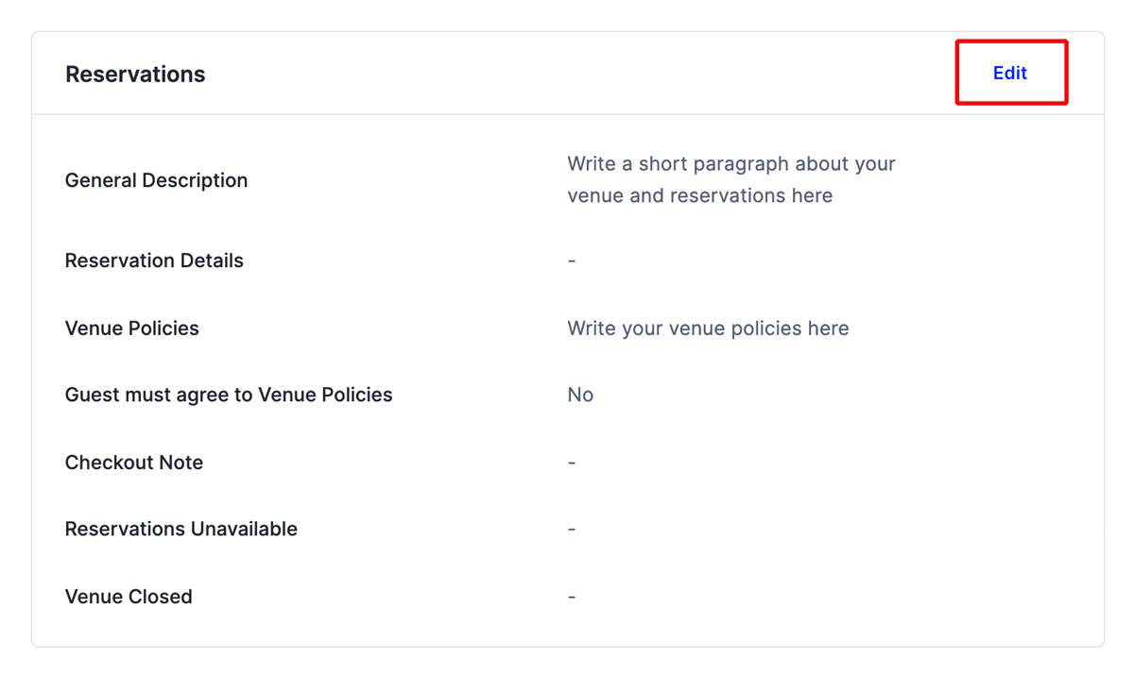The image size is (1134, 675).
Task: Click the dash value beside Checkout Note
Action: (x=572, y=463)
